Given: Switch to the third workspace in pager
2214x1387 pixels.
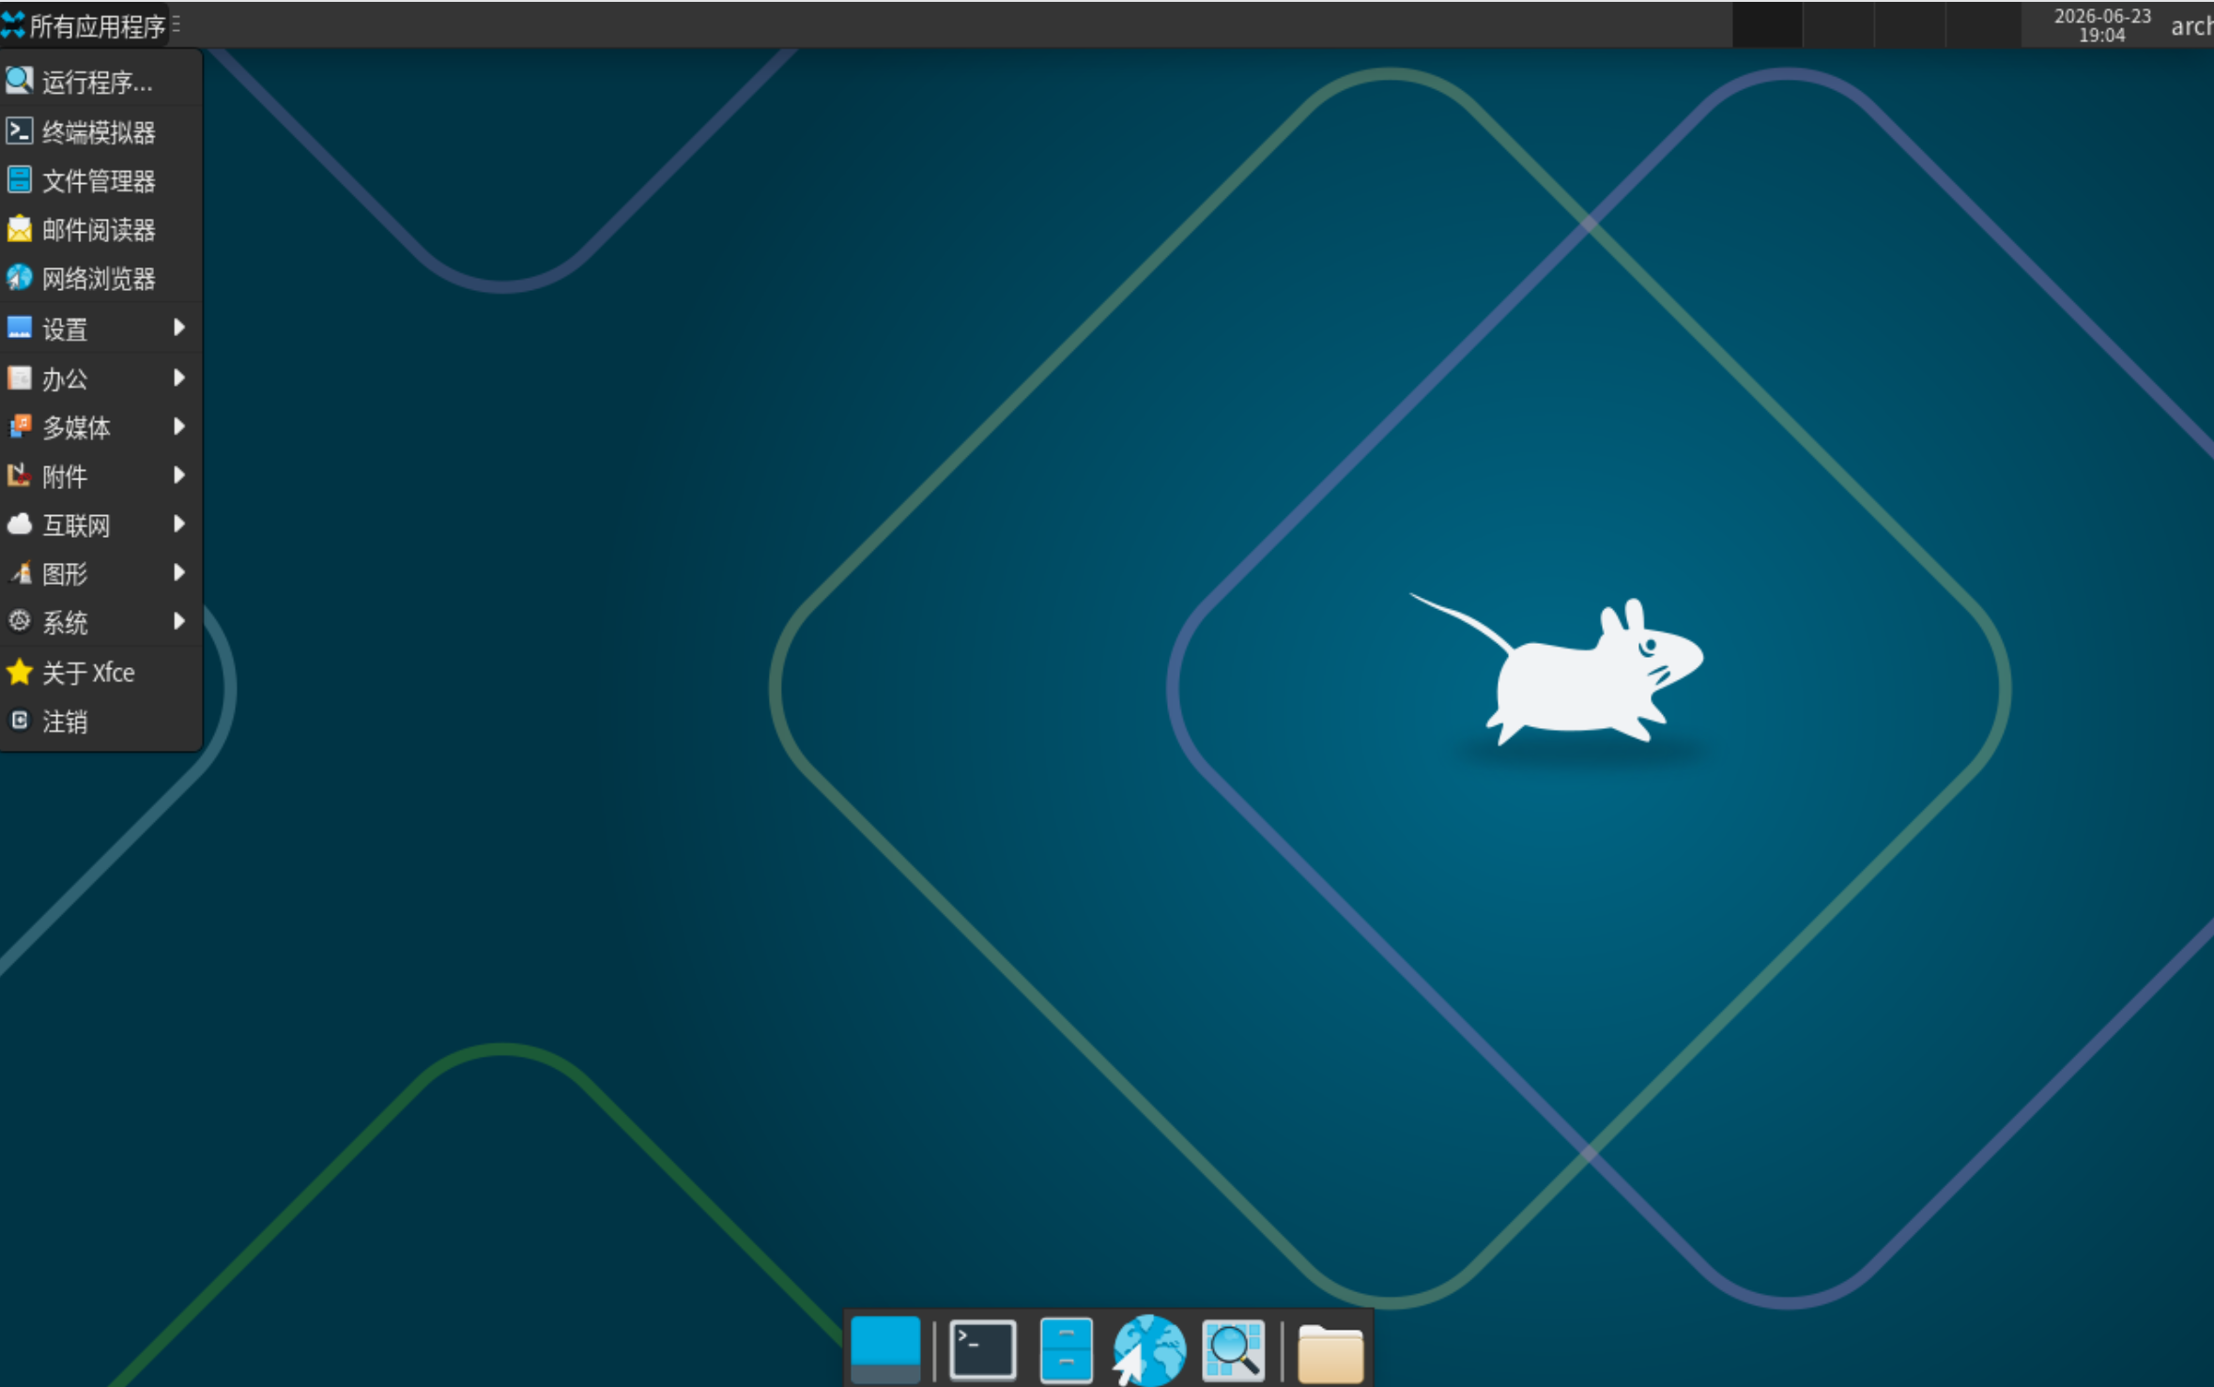Looking at the screenshot, I should point(1910,25).
